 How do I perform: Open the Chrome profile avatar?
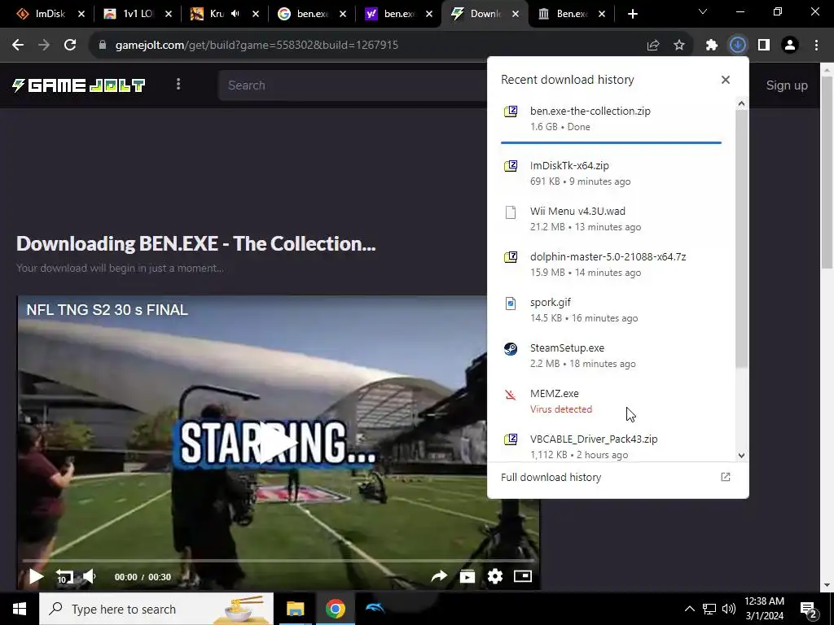coord(790,46)
